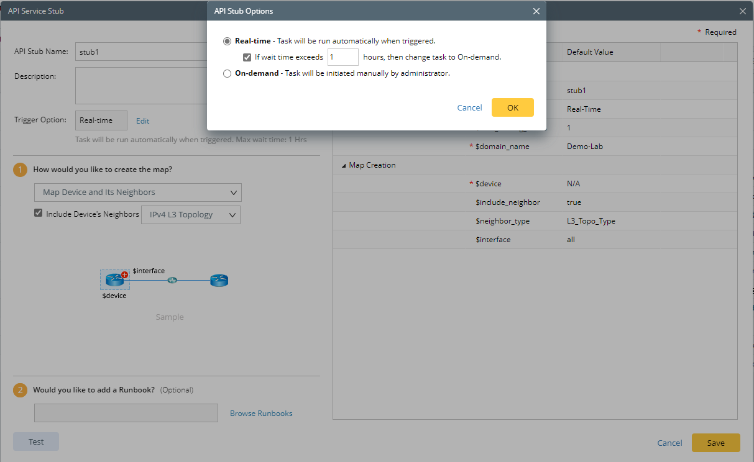Collapse the Map Creation section
The width and height of the screenshot is (754, 462).
tap(344, 165)
